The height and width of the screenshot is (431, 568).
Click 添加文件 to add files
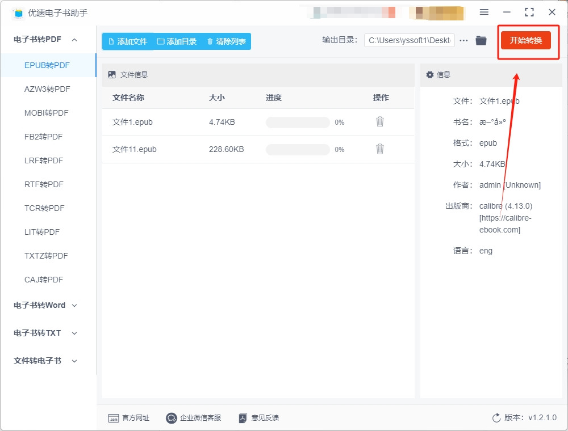click(x=127, y=41)
